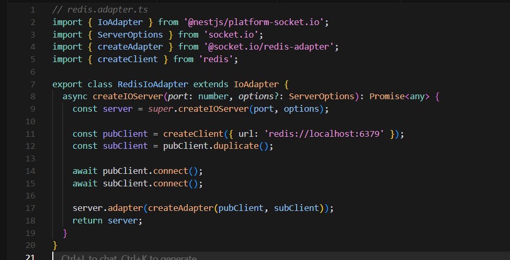Click the closing pink brace on line 19

65,233
